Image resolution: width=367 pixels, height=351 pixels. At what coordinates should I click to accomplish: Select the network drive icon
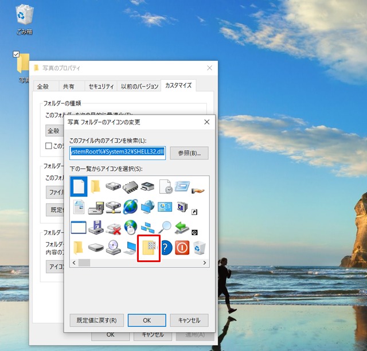(114, 207)
